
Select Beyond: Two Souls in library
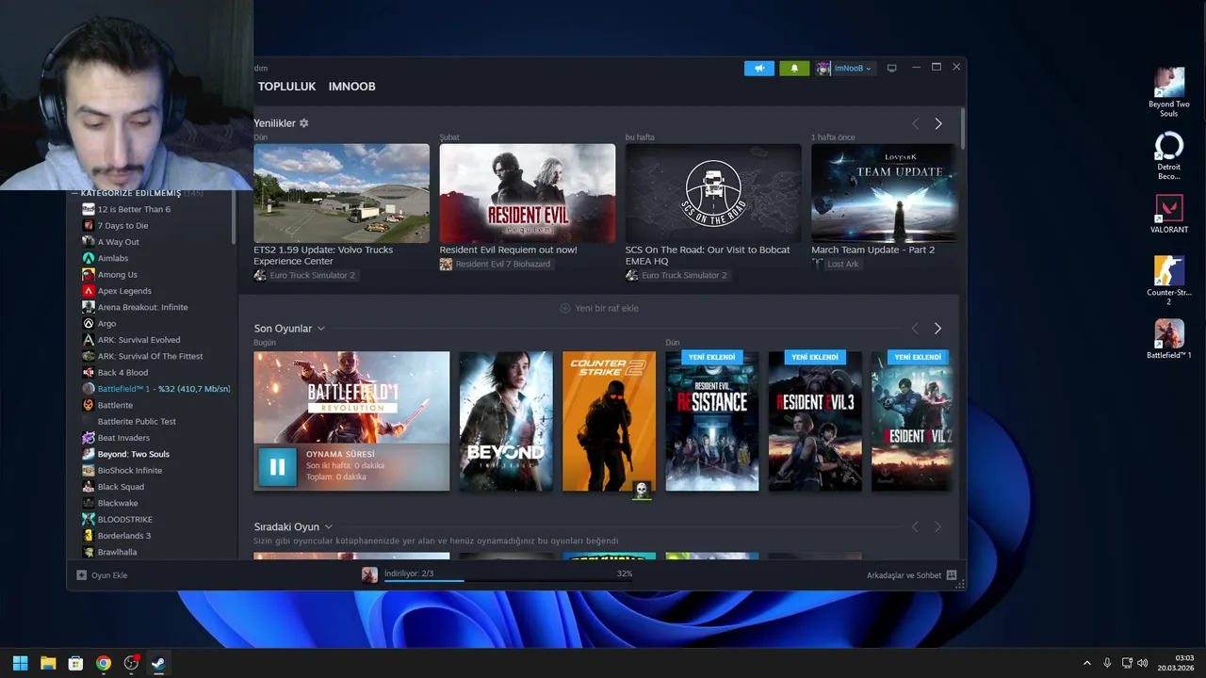click(133, 454)
